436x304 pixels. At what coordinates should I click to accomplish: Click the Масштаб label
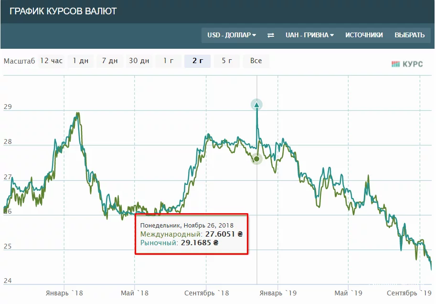click(x=20, y=61)
